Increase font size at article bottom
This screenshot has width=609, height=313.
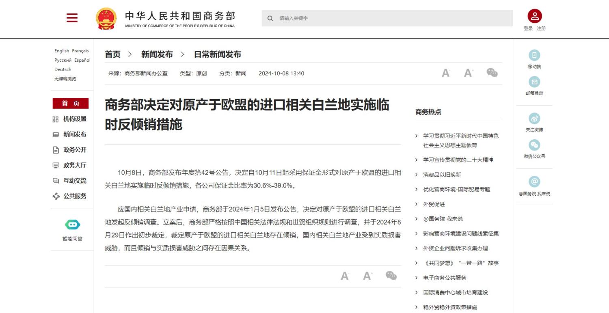point(368,276)
